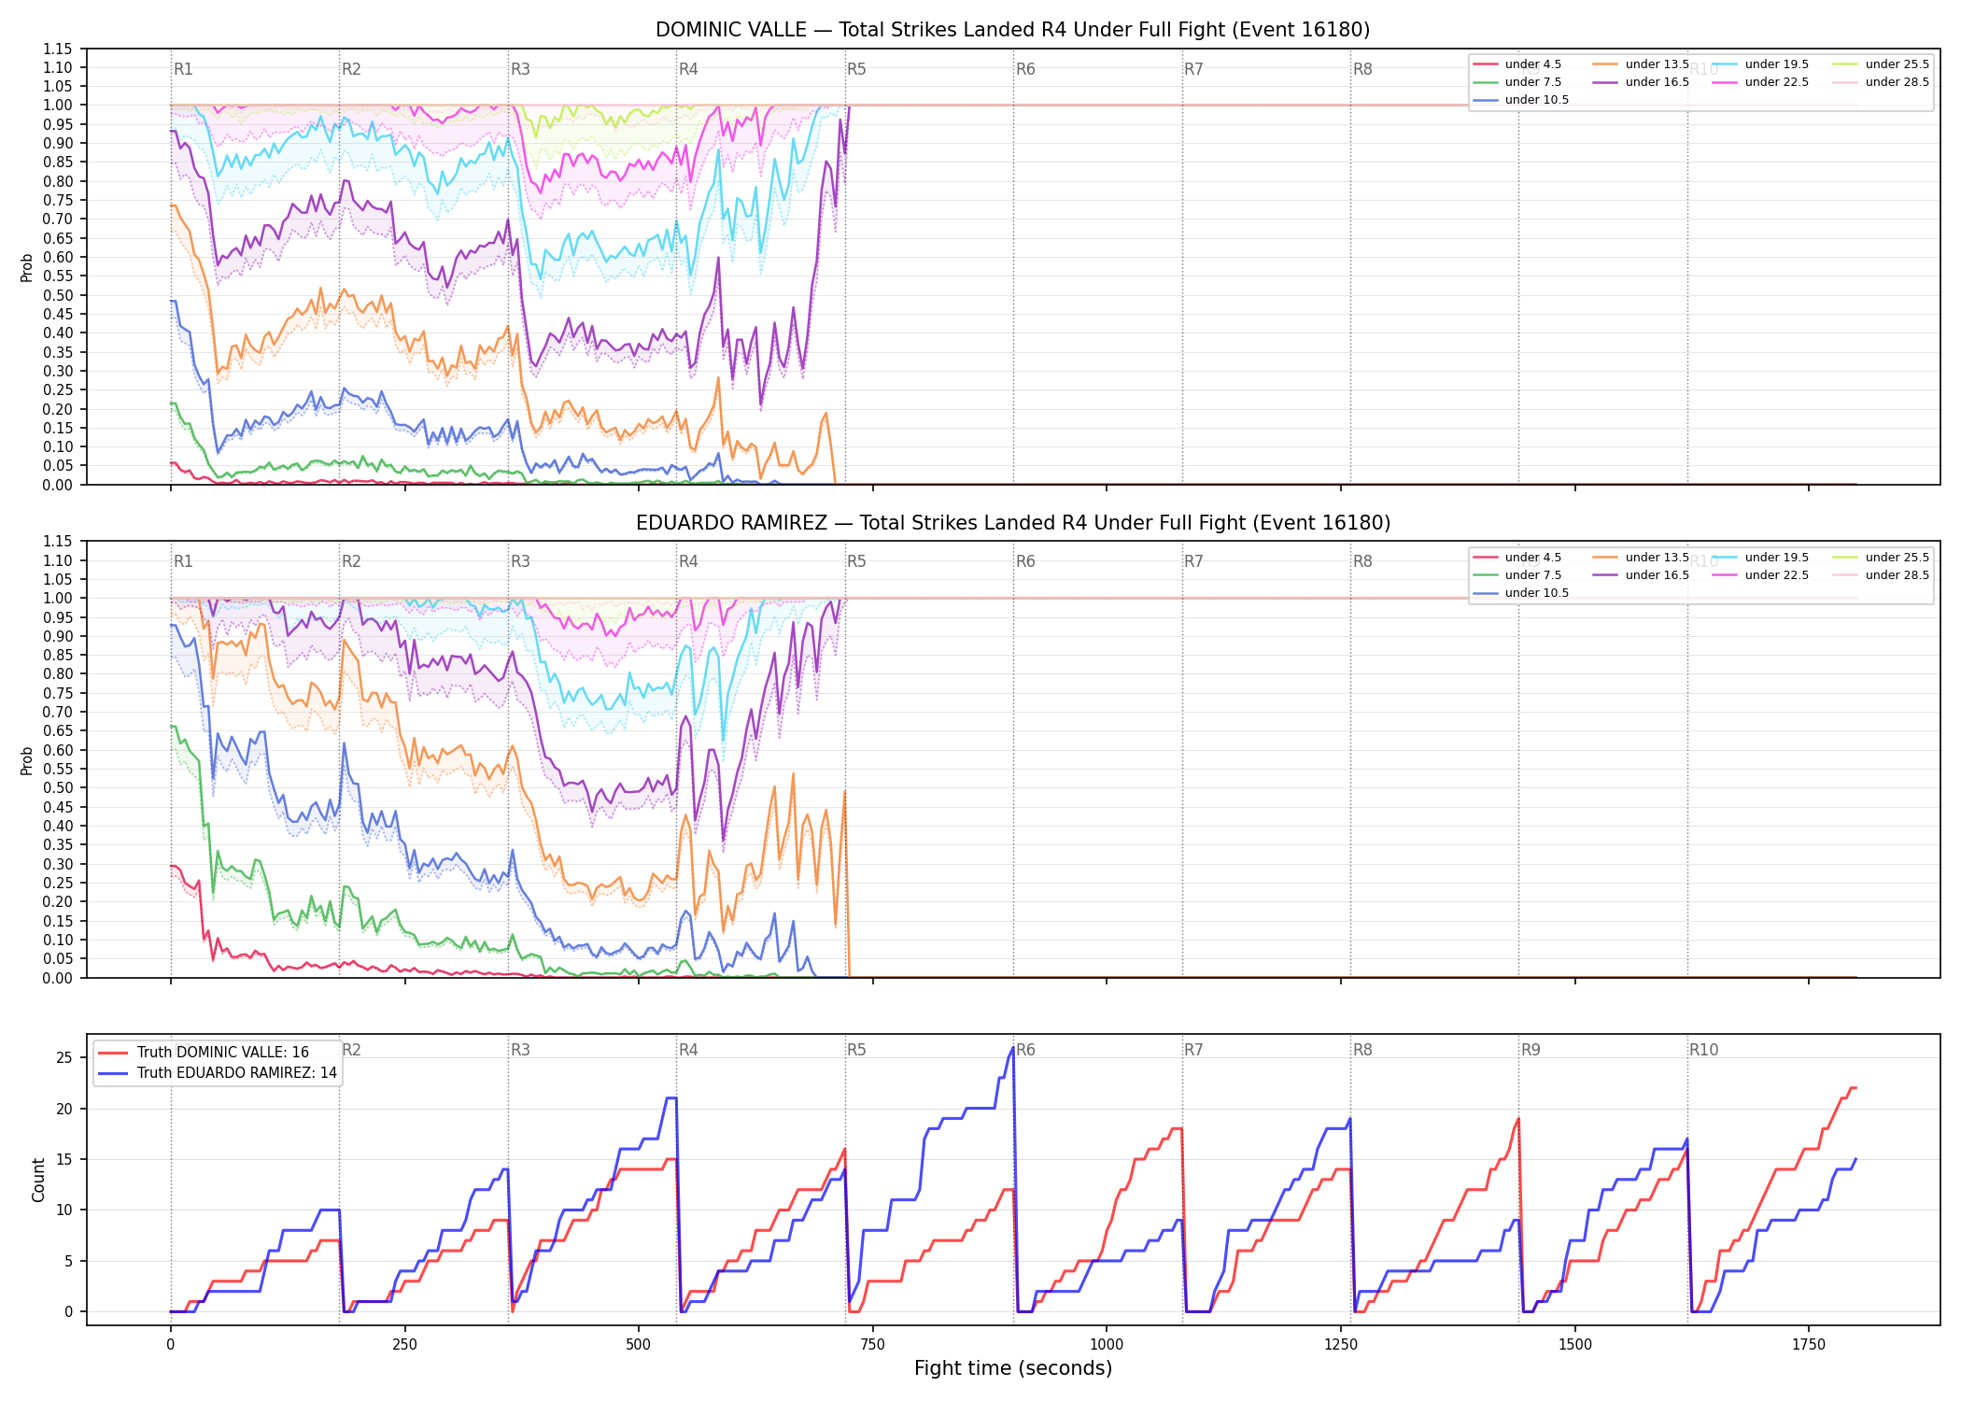Viewport: 1961px width, 1401px height.
Task: Click 'Prob' axis label on Eduardo Ramirez chart
Action: tap(27, 761)
